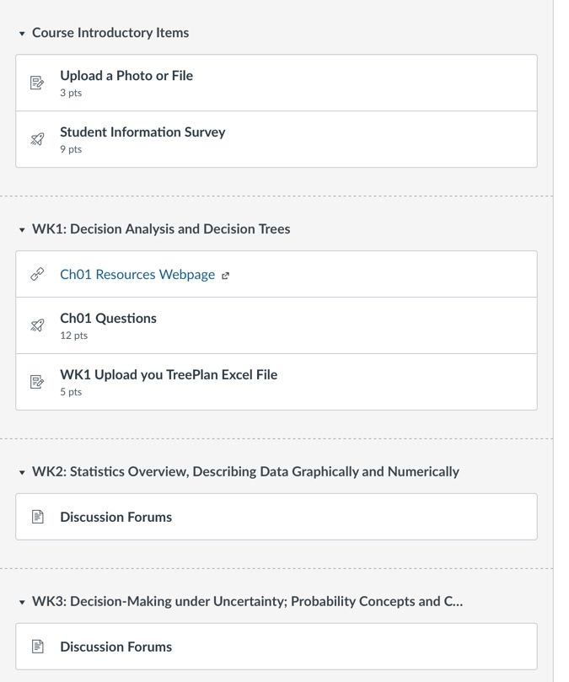Collapse the WK2 Statistics Overview module arrow

22,472
